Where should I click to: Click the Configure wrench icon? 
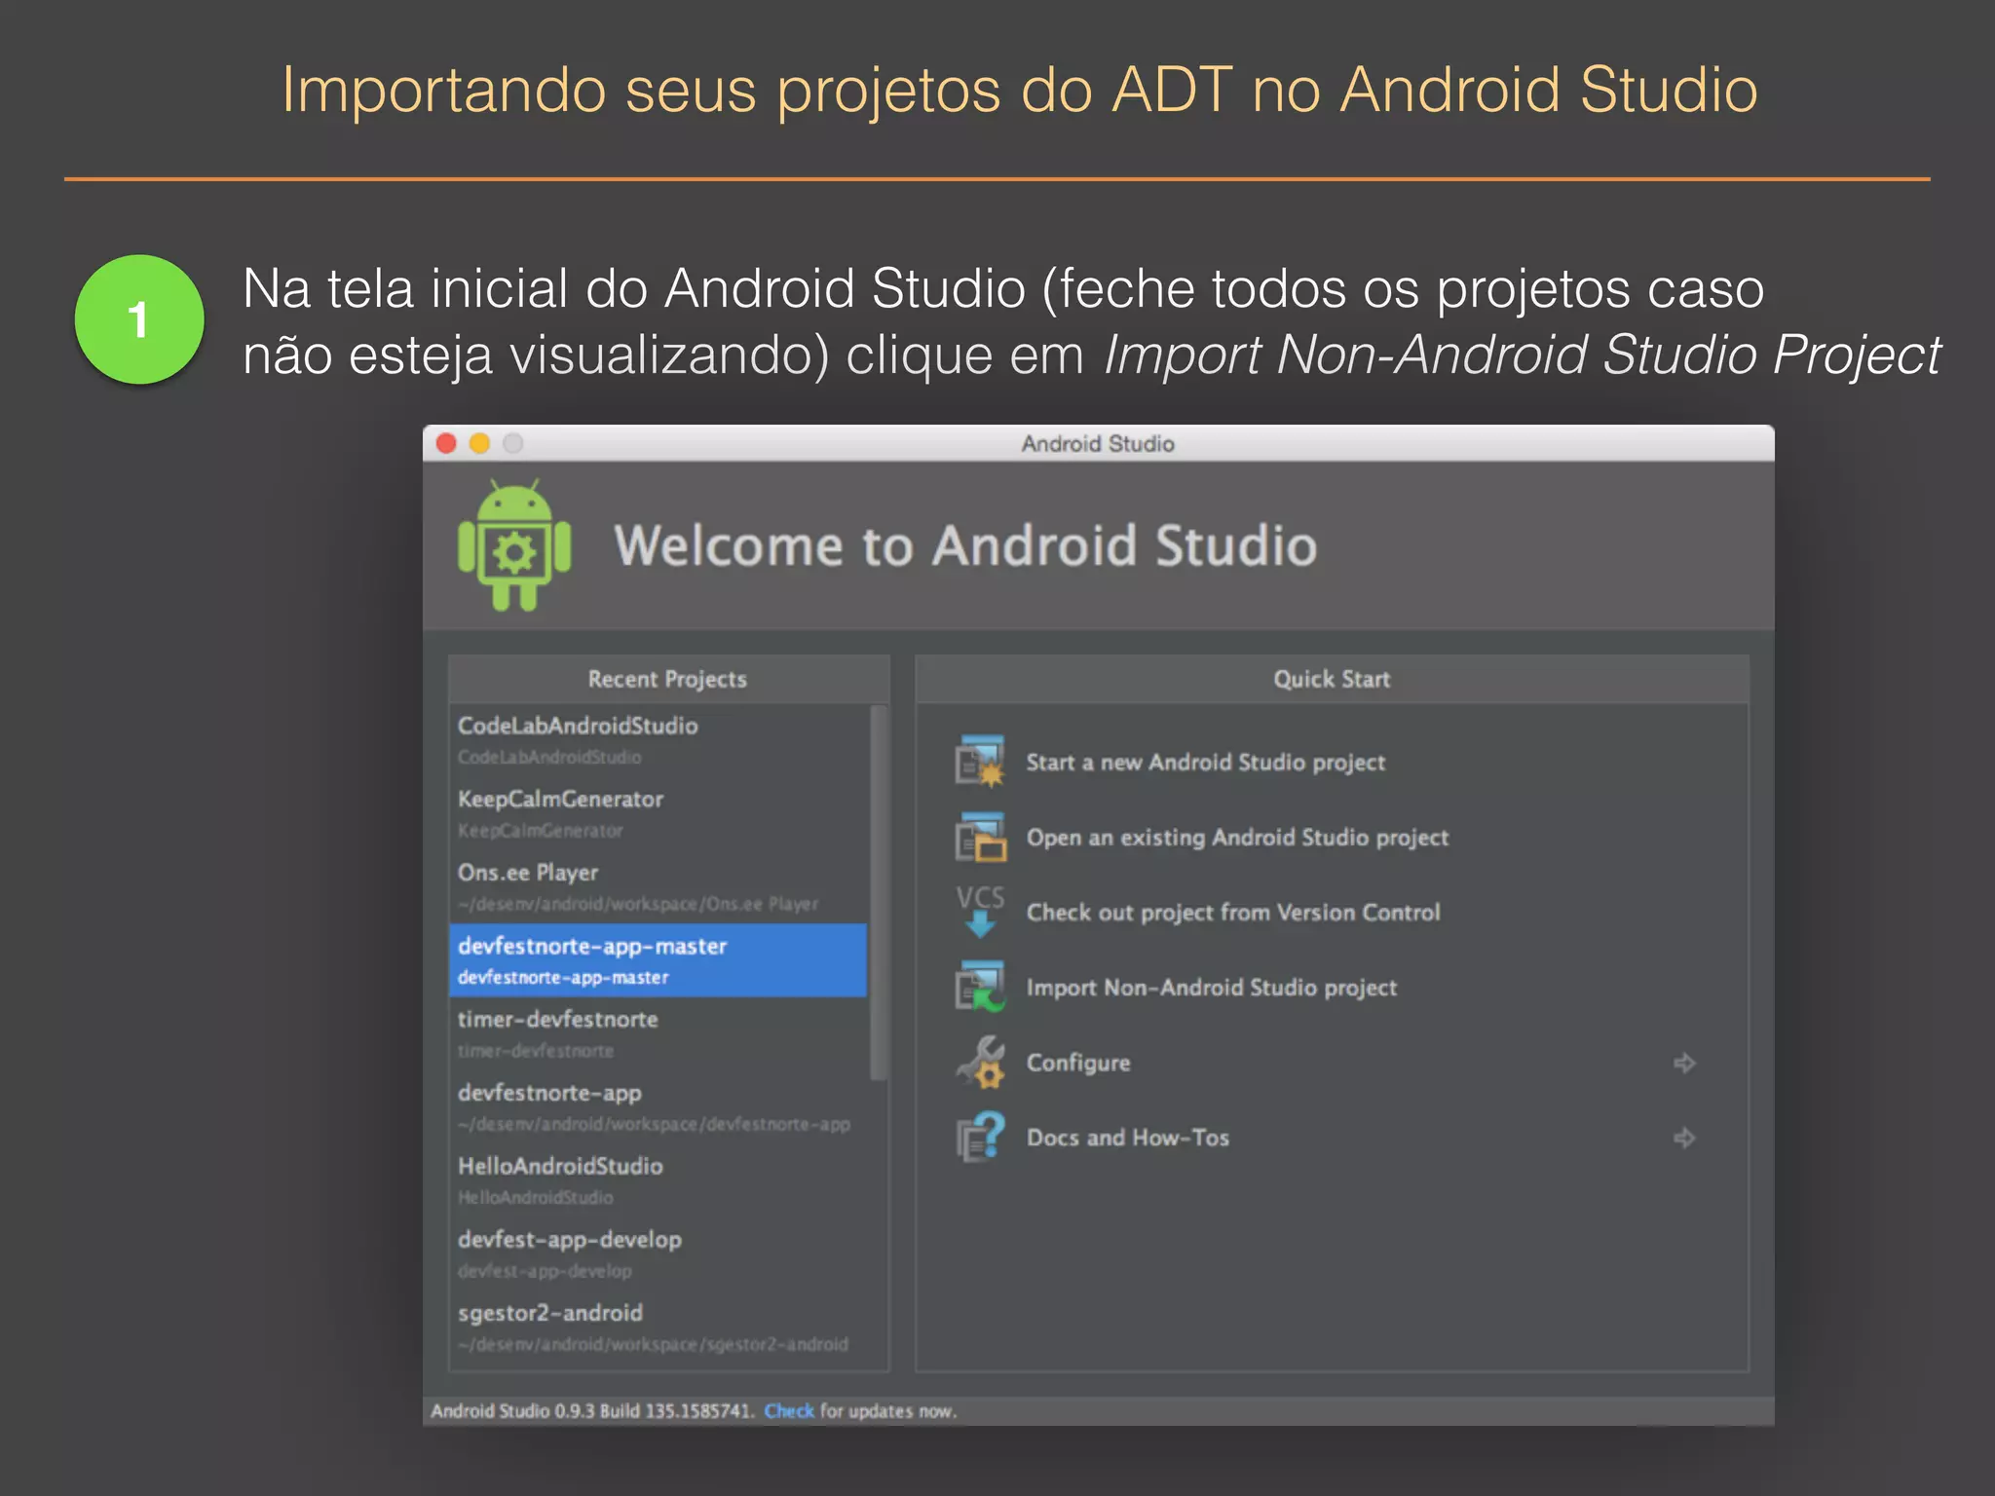(980, 1062)
